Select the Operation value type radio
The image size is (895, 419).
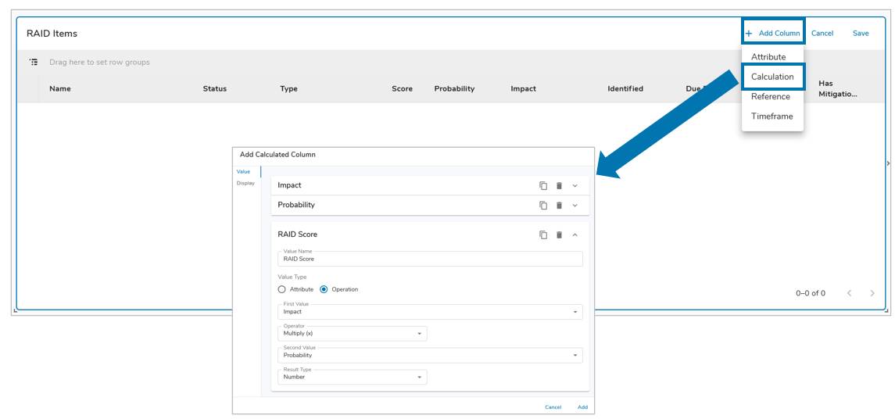tap(324, 289)
